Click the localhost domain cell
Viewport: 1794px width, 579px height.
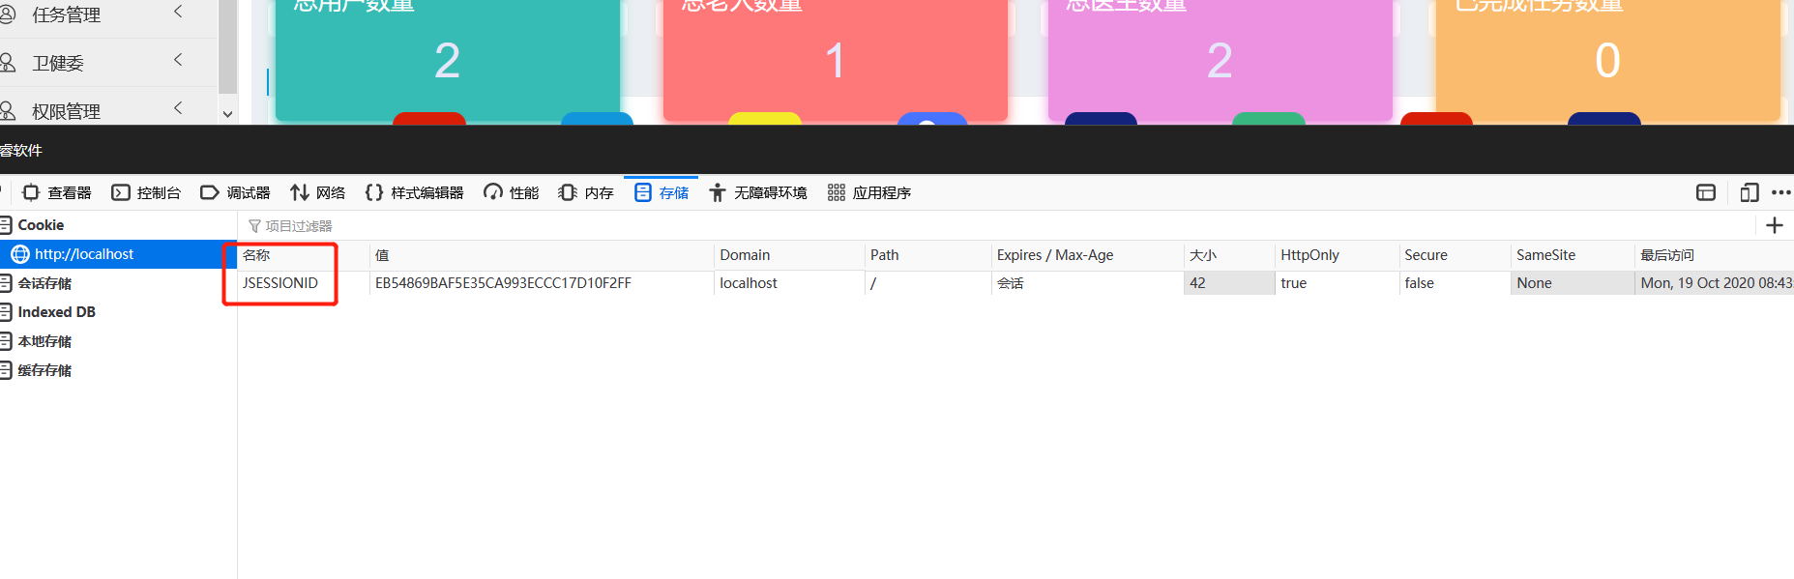[x=789, y=283]
